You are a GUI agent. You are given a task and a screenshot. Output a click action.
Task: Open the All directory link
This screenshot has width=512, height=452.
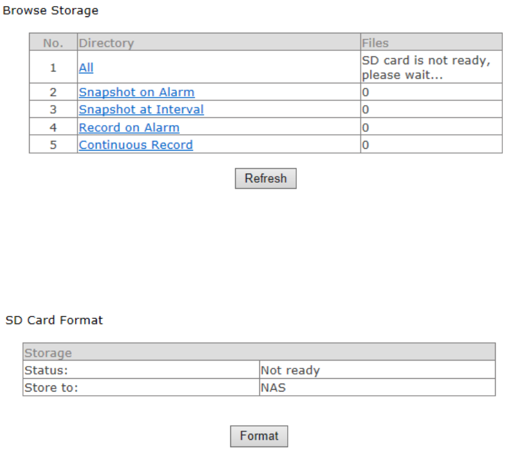pos(86,68)
